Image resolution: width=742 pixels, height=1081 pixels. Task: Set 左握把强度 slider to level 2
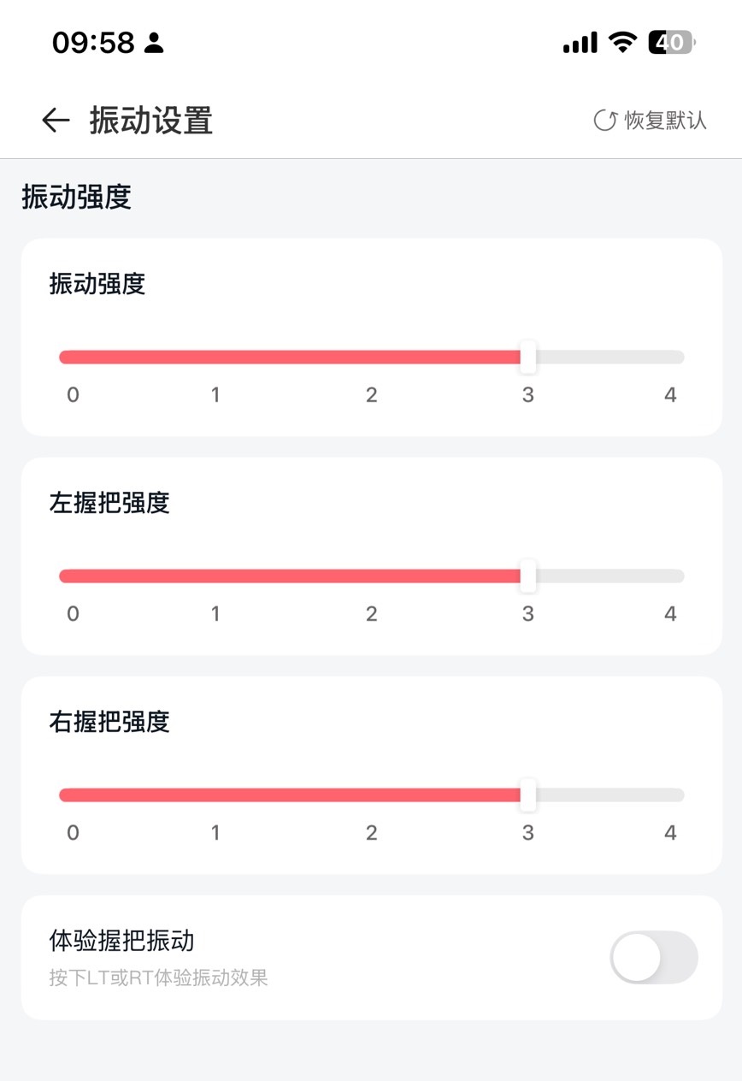372,576
